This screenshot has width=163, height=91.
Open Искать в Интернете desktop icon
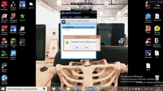point(148,18)
